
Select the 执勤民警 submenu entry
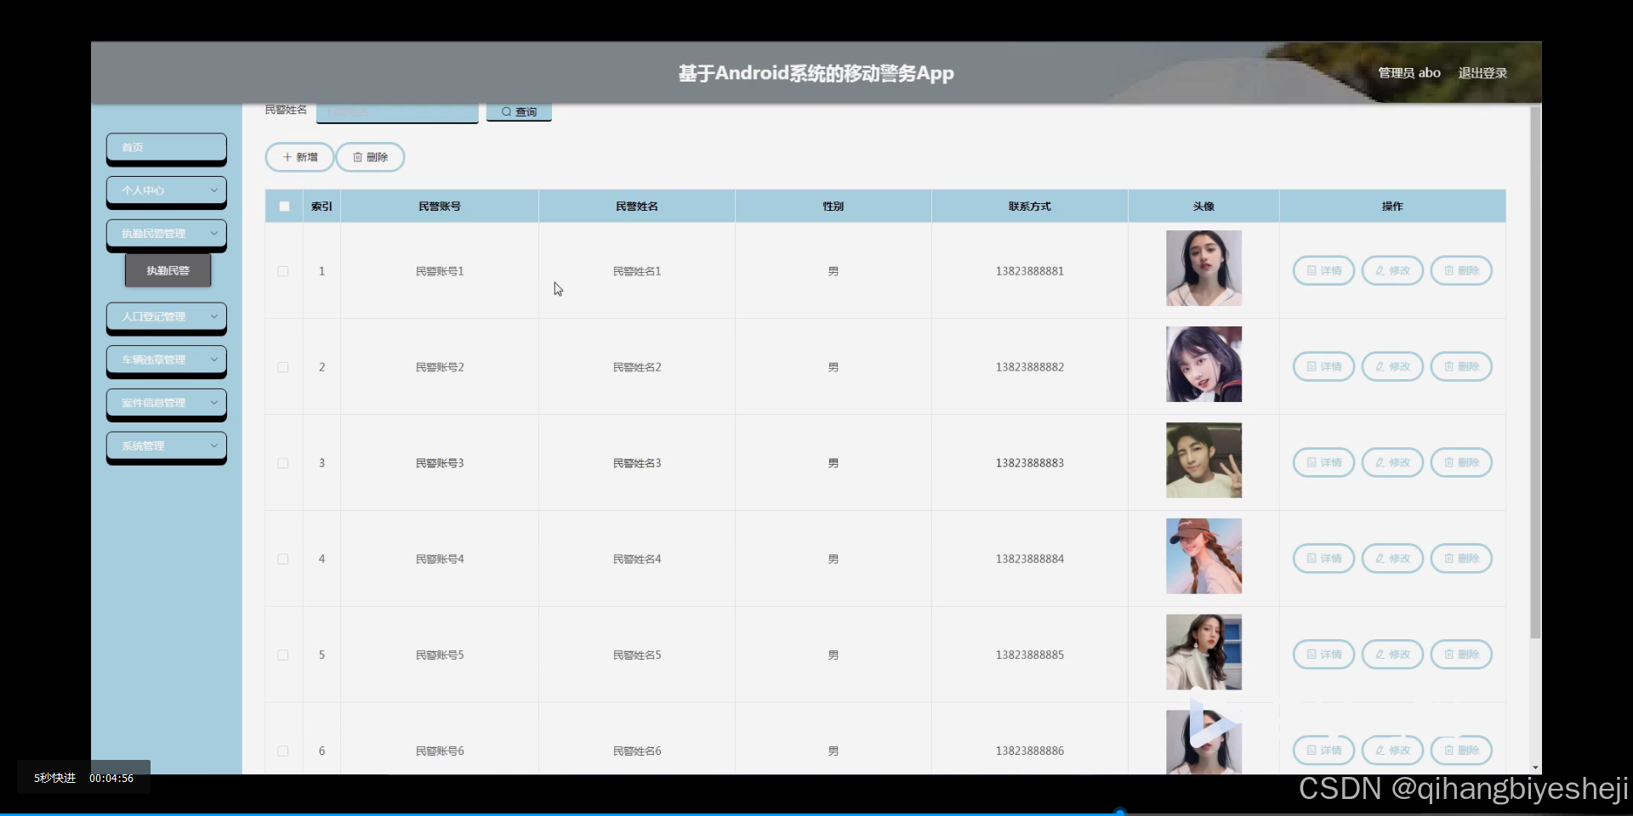pyautogui.click(x=168, y=270)
